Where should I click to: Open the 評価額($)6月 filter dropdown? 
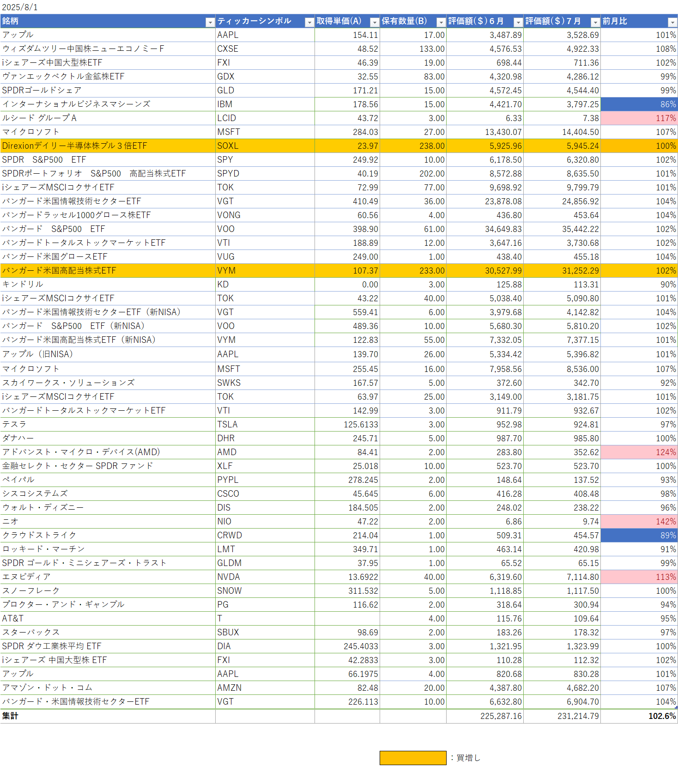[x=518, y=22]
